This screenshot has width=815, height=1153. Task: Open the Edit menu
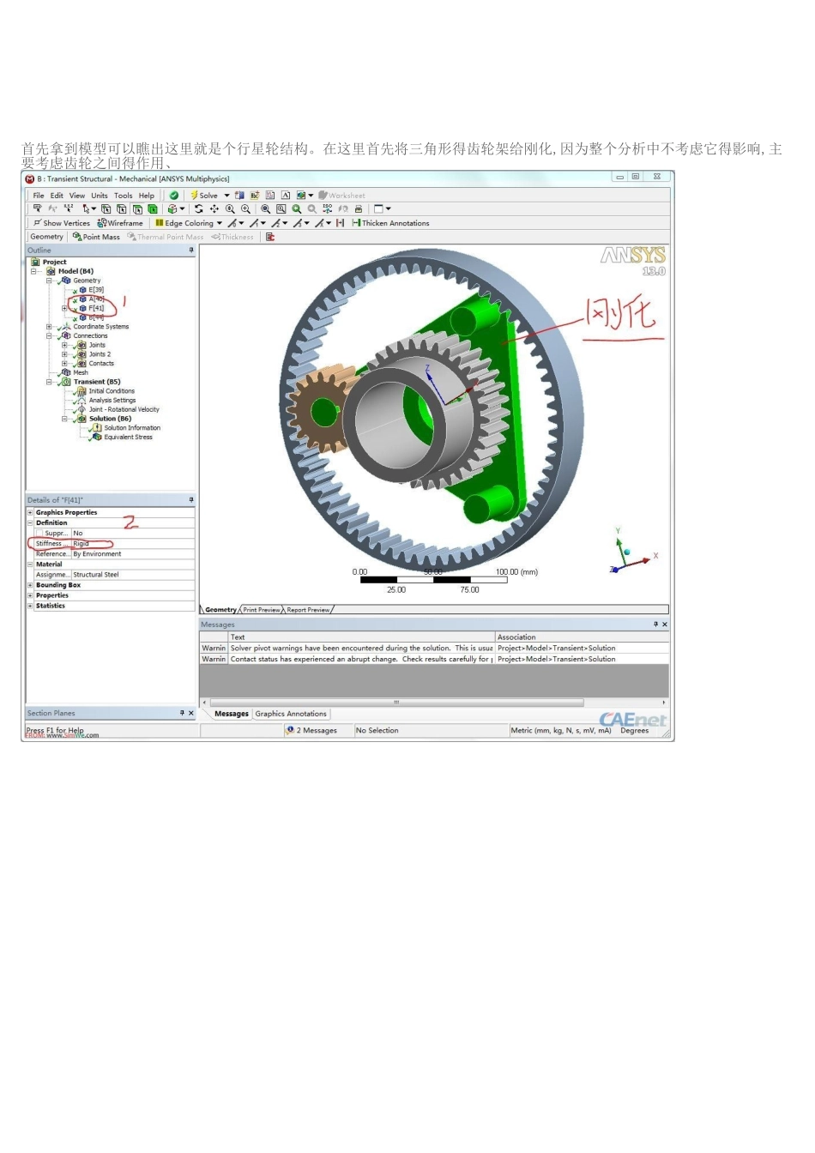pos(57,196)
